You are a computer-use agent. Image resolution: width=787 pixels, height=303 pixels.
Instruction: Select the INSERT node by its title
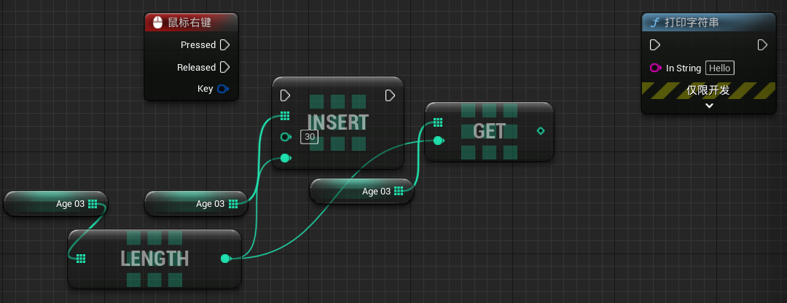(x=338, y=122)
